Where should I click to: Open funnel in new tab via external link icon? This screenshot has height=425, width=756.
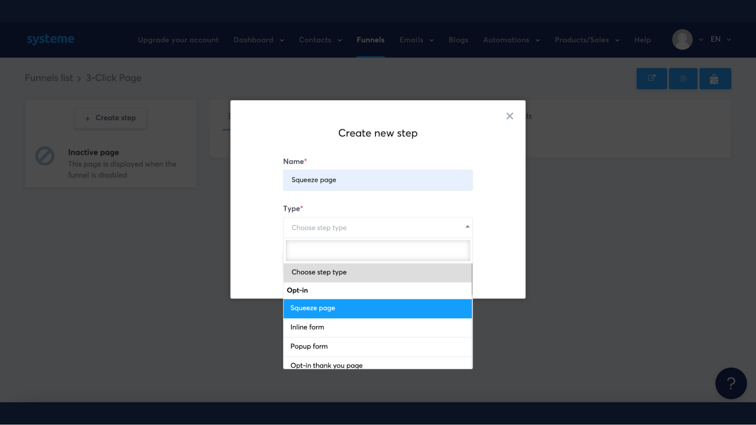point(651,78)
